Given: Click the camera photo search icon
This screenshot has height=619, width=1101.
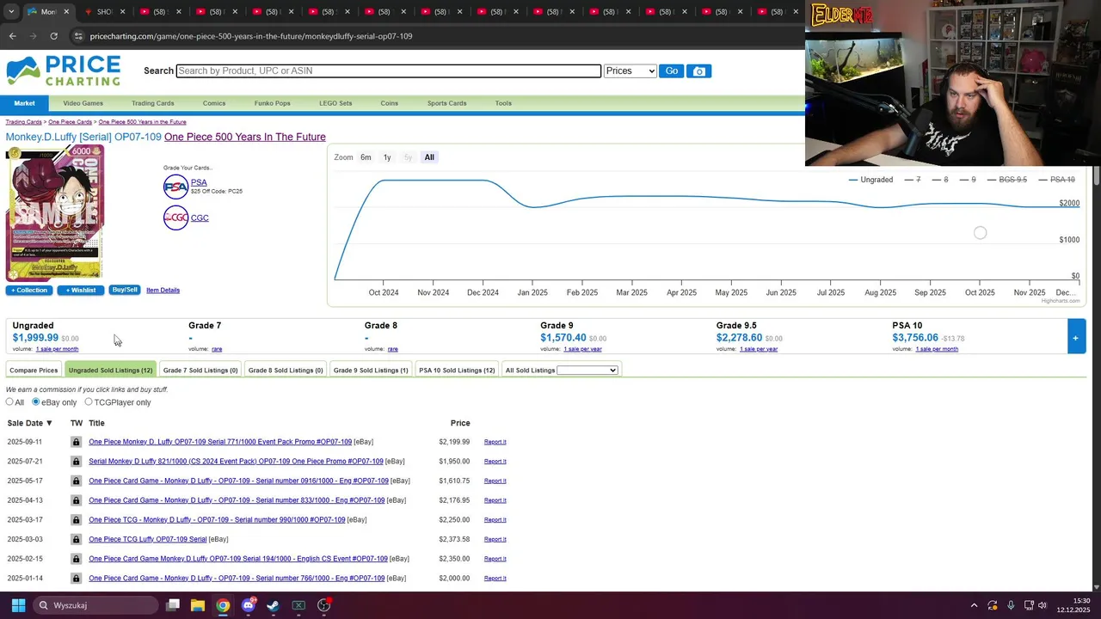Looking at the screenshot, I should click(699, 71).
